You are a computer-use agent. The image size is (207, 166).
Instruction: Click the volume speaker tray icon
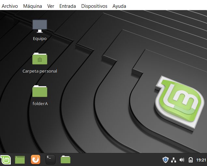[x=182, y=160]
